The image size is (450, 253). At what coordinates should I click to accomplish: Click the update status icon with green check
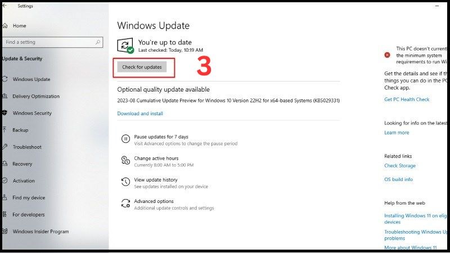click(125, 46)
